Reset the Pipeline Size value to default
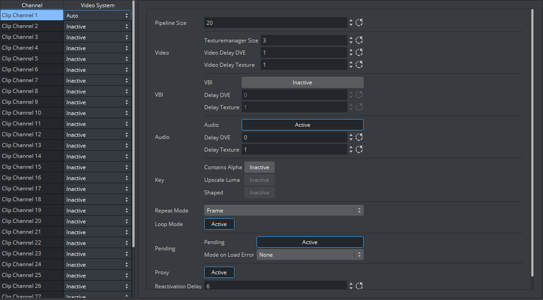This screenshot has height=300, width=543. pos(359,23)
